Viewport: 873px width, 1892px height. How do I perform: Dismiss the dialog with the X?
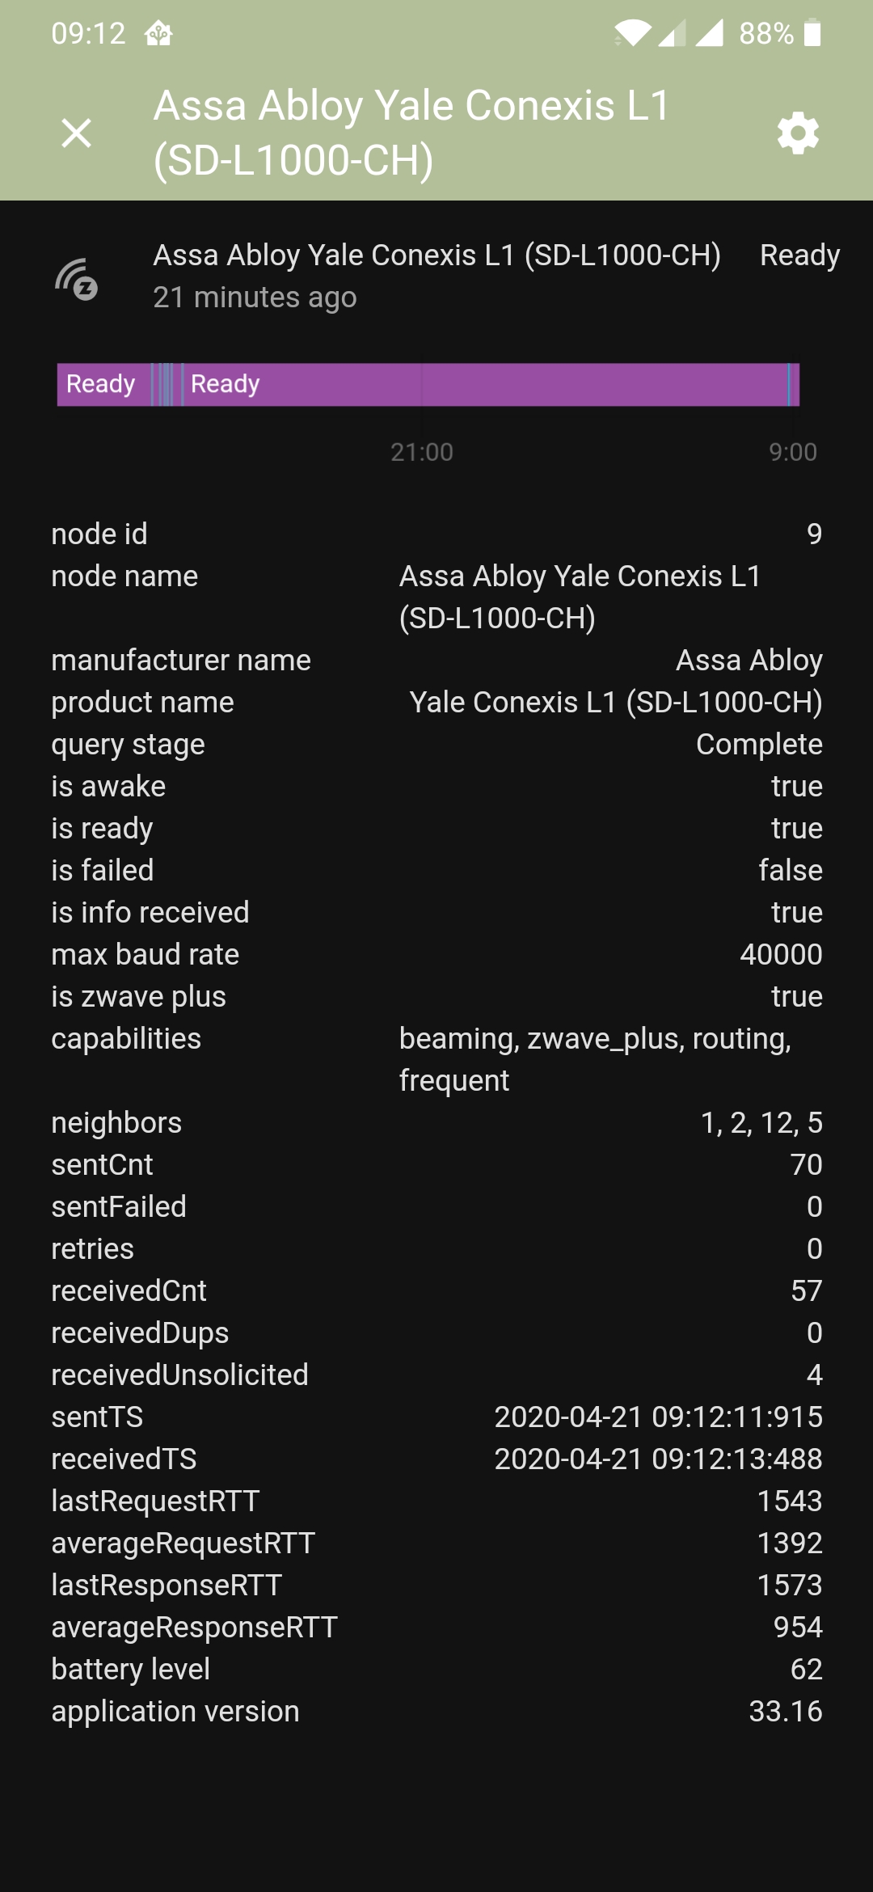coord(76,134)
